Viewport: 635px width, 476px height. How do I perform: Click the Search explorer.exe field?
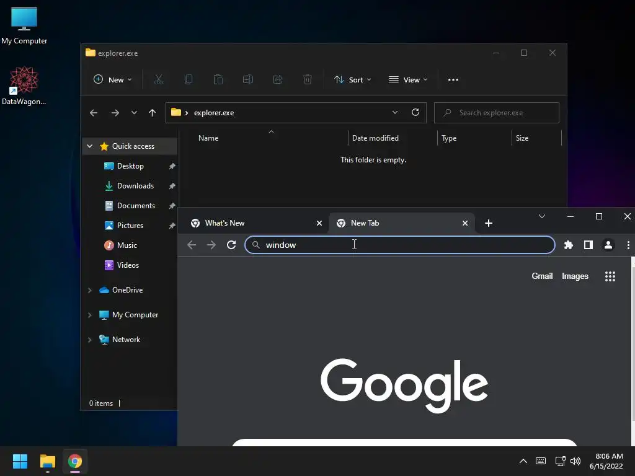tap(497, 113)
